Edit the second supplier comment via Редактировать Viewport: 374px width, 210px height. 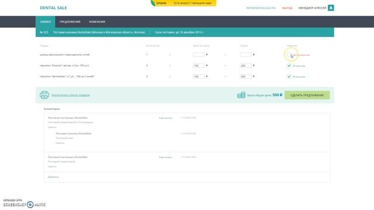coord(165,157)
